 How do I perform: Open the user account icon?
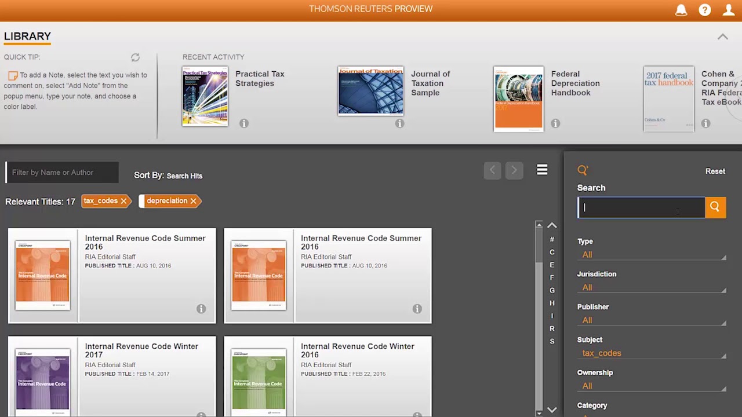729,10
